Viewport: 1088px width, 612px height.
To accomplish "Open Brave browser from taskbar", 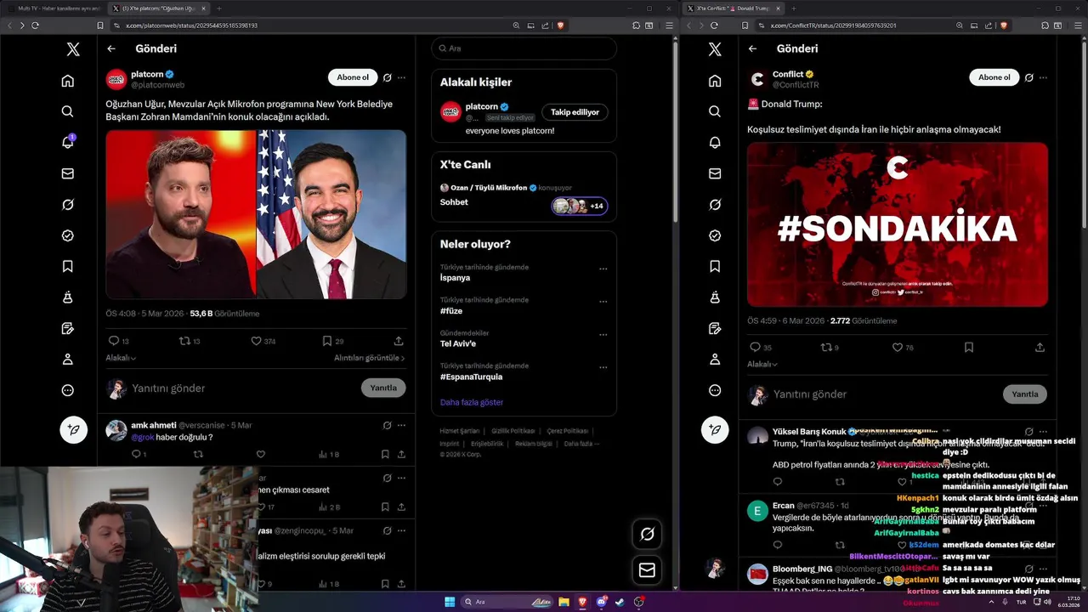I will click(583, 602).
